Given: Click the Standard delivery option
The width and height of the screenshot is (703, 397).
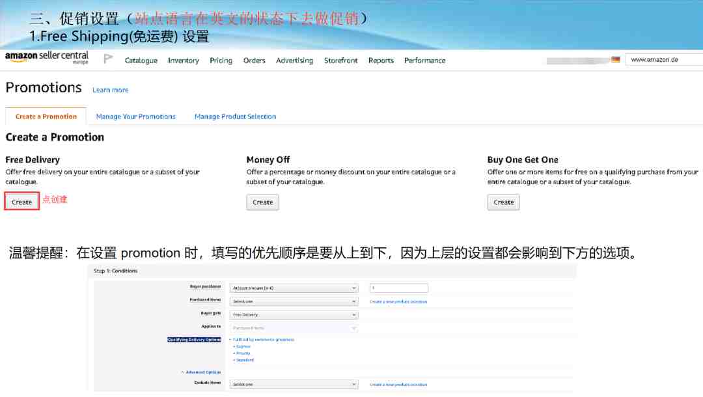Looking at the screenshot, I should [245, 360].
